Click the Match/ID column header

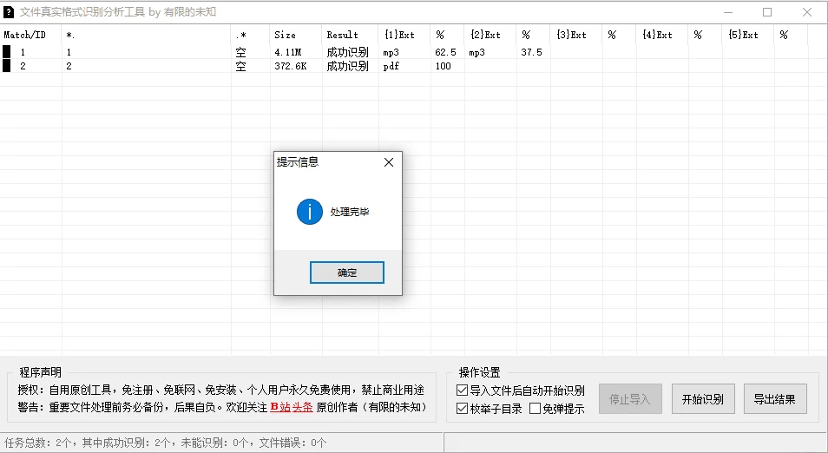coord(26,35)
